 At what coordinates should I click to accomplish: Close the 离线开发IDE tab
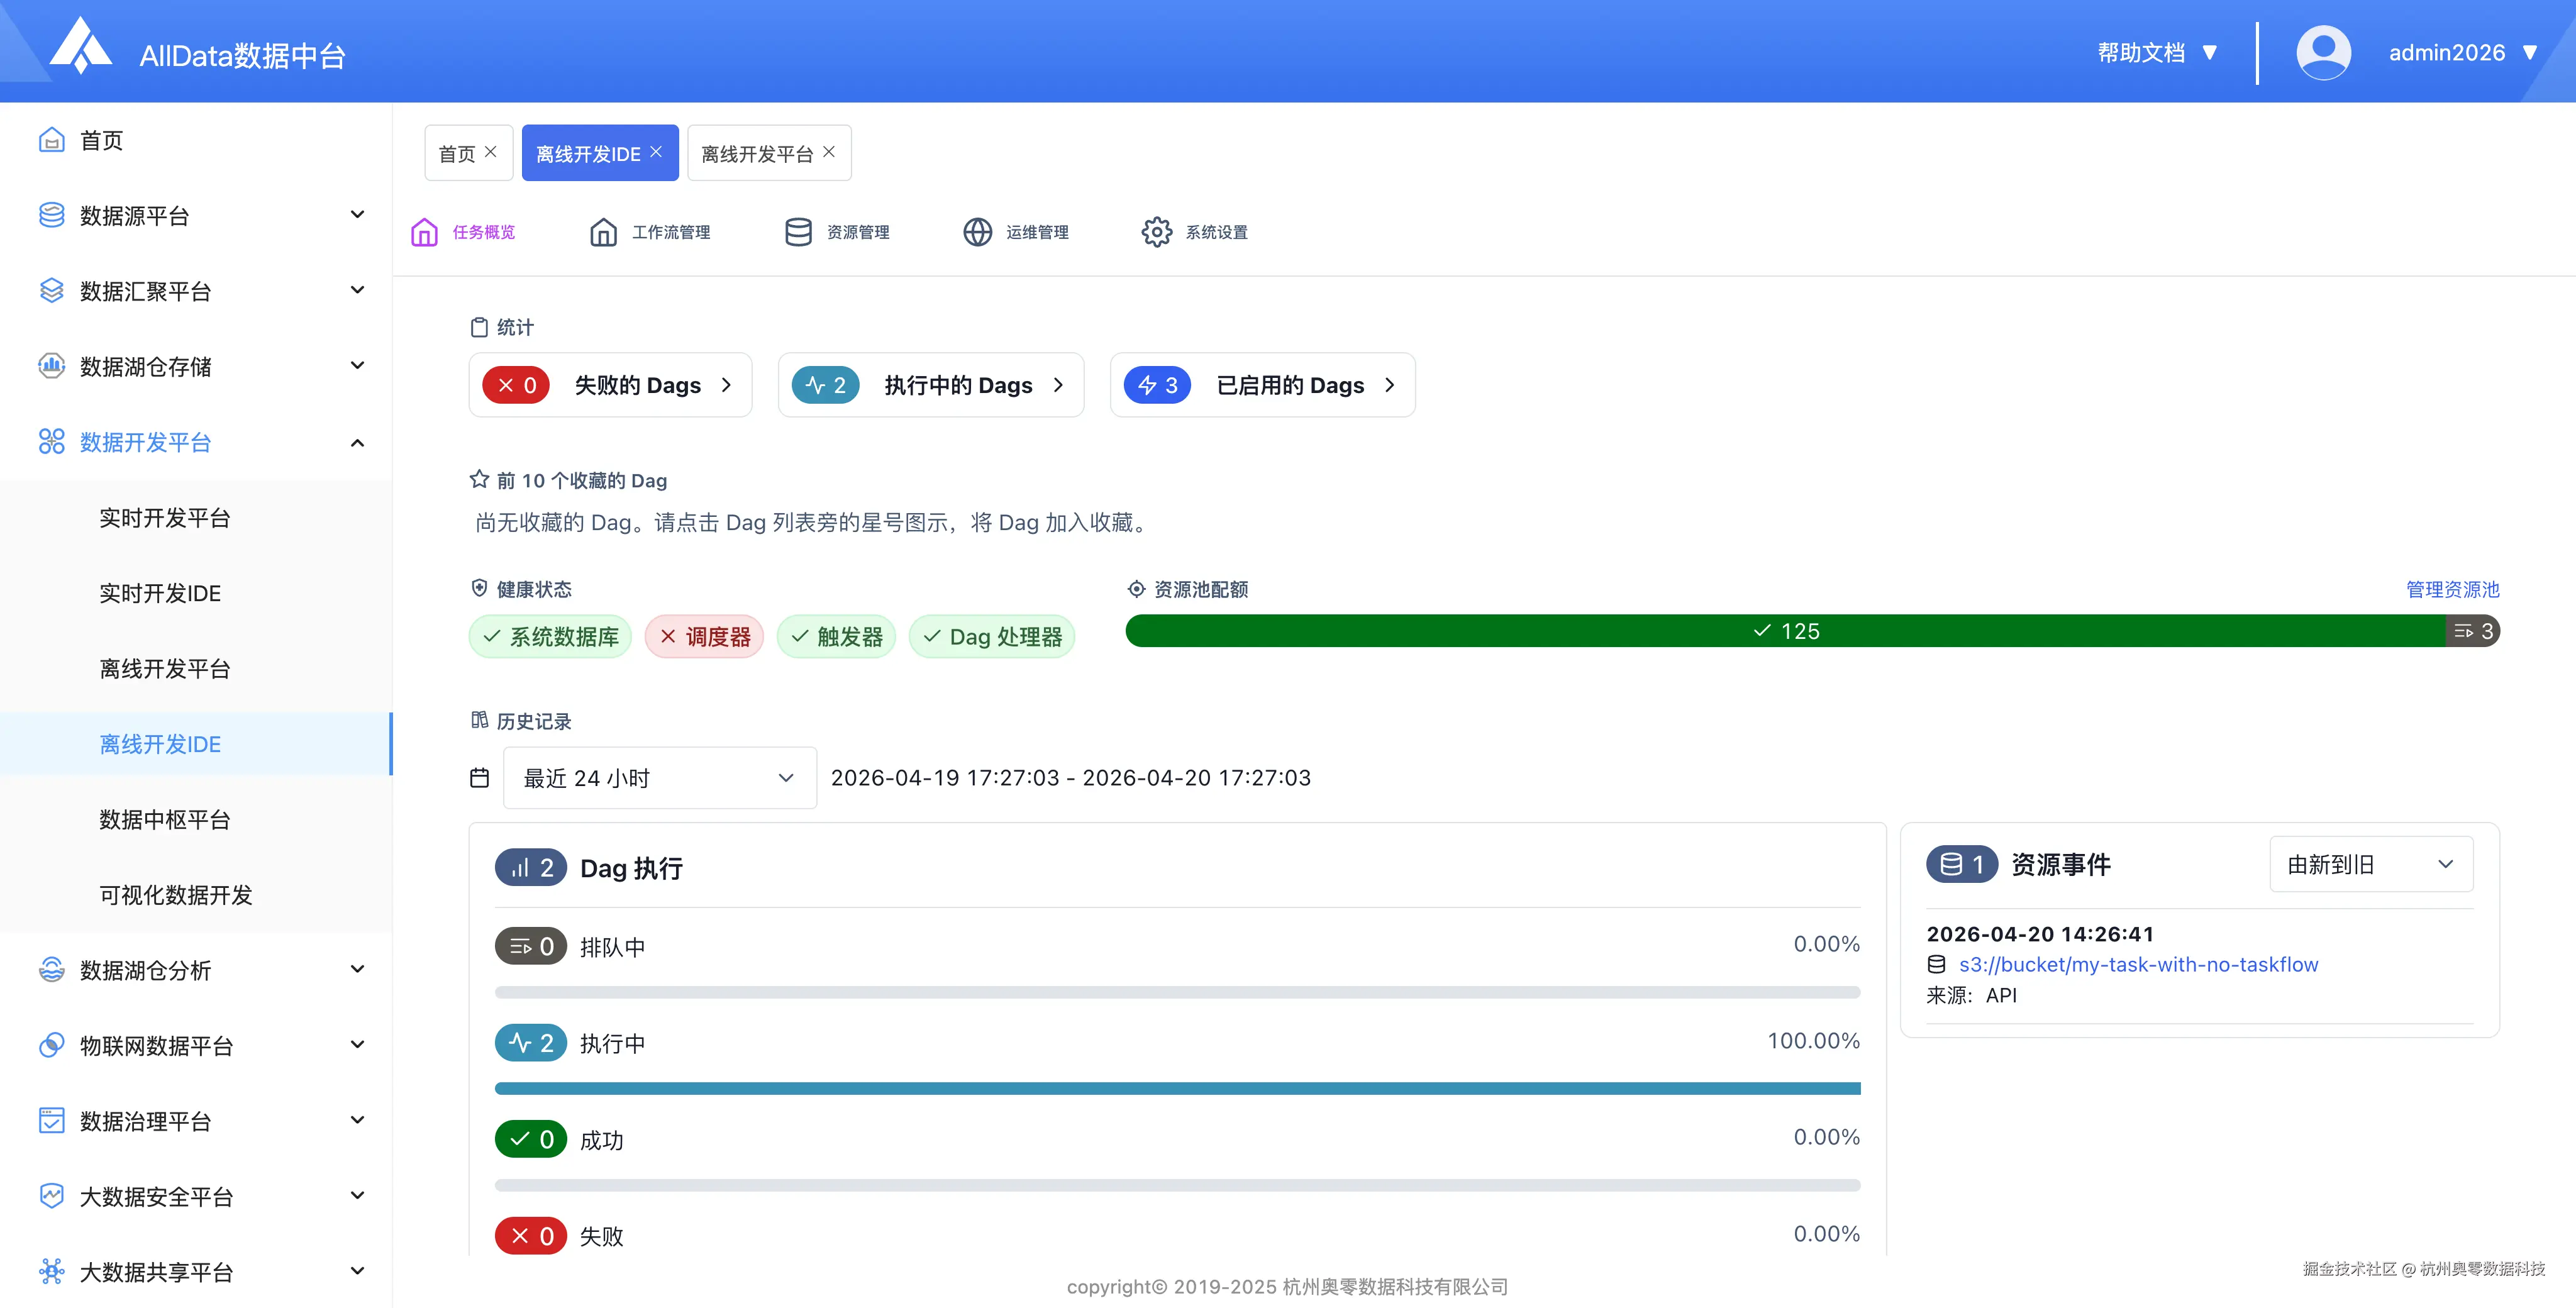657,152
